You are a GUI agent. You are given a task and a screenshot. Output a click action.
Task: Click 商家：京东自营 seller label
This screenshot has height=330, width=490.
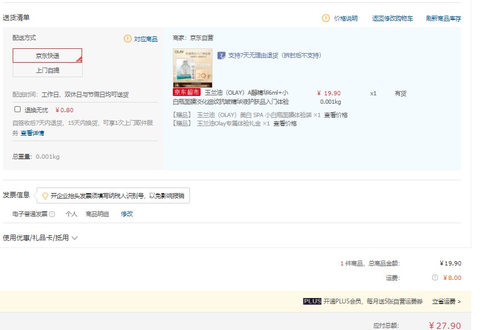(193, 38)
